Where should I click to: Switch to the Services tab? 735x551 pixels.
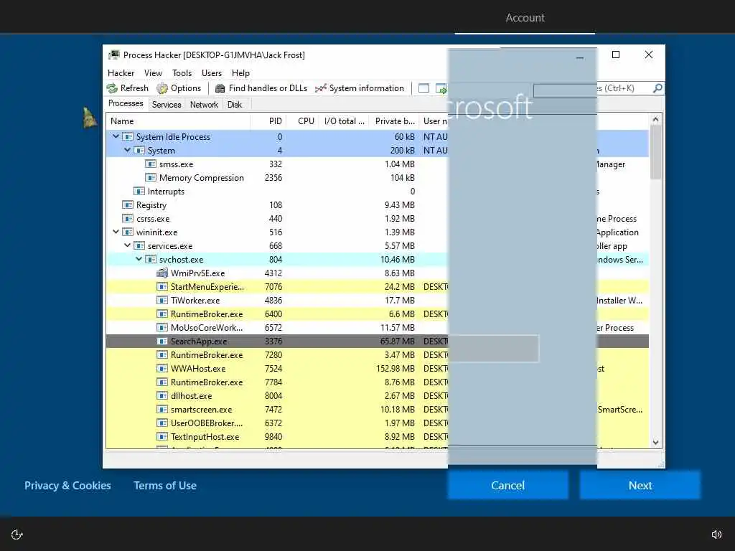167,105
